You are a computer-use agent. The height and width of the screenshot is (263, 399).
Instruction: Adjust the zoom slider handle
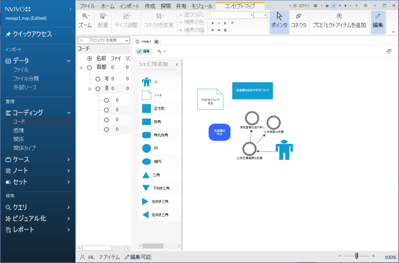(x=356, y=256)
